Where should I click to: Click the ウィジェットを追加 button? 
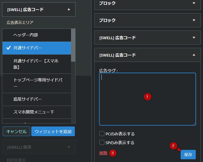(x=53, y=131)
